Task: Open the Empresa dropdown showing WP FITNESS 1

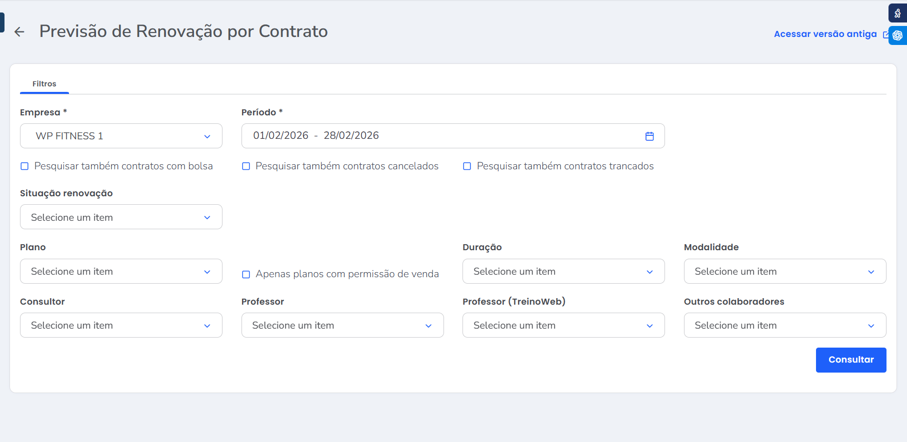Action: (121, 136)
